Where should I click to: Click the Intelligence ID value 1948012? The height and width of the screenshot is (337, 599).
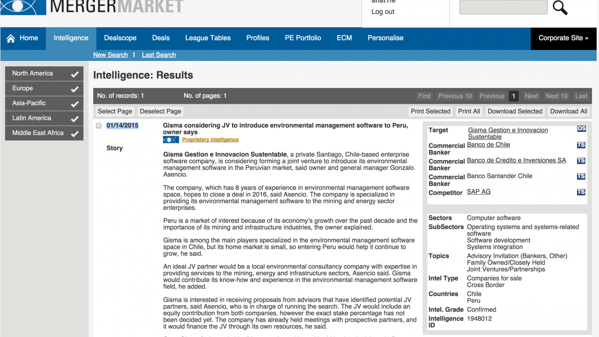(x=479, y=319)
